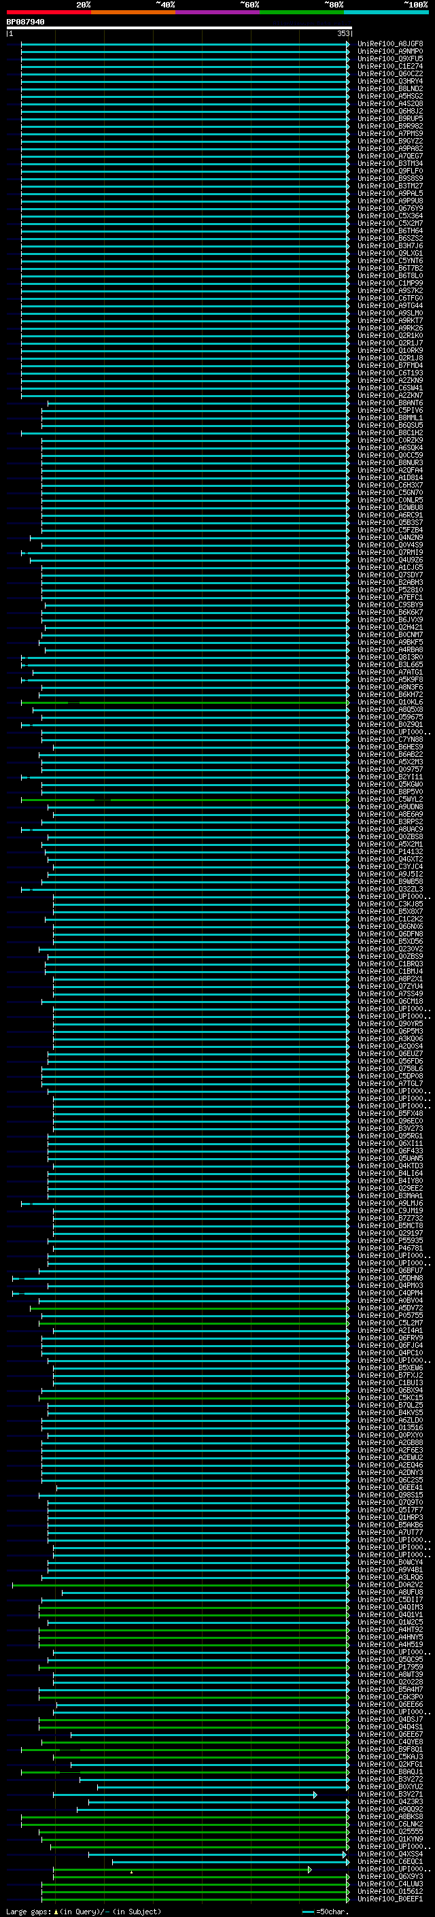Click the UniRef100_C6K3P0 label
The image size is (435, 1917).
[390, 1697]
